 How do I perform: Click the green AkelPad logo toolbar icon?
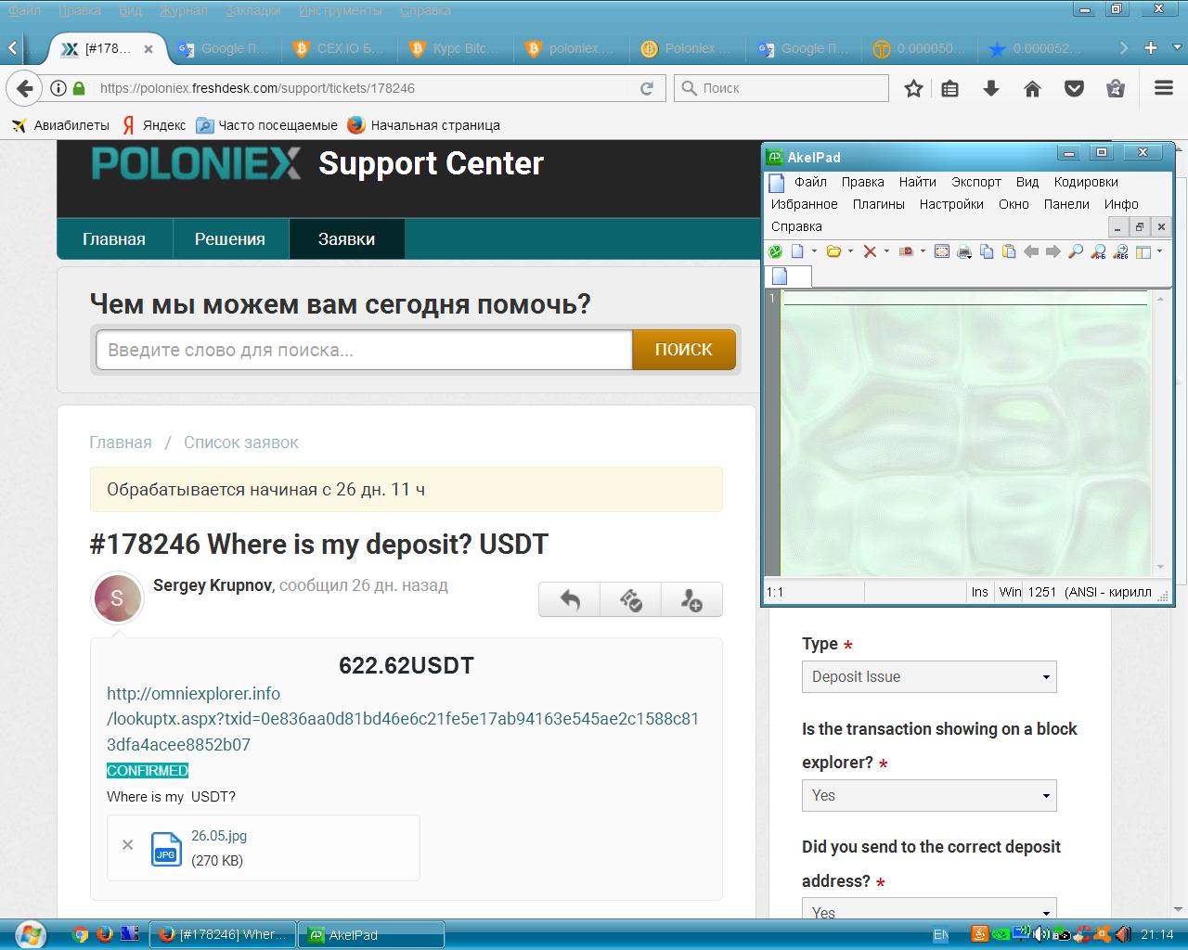click(775, 251)
